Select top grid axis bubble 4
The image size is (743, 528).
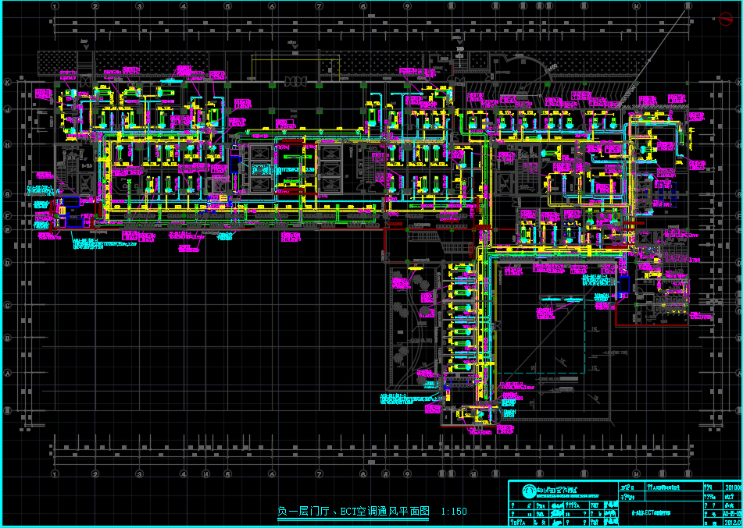click(x=184, y=6)
